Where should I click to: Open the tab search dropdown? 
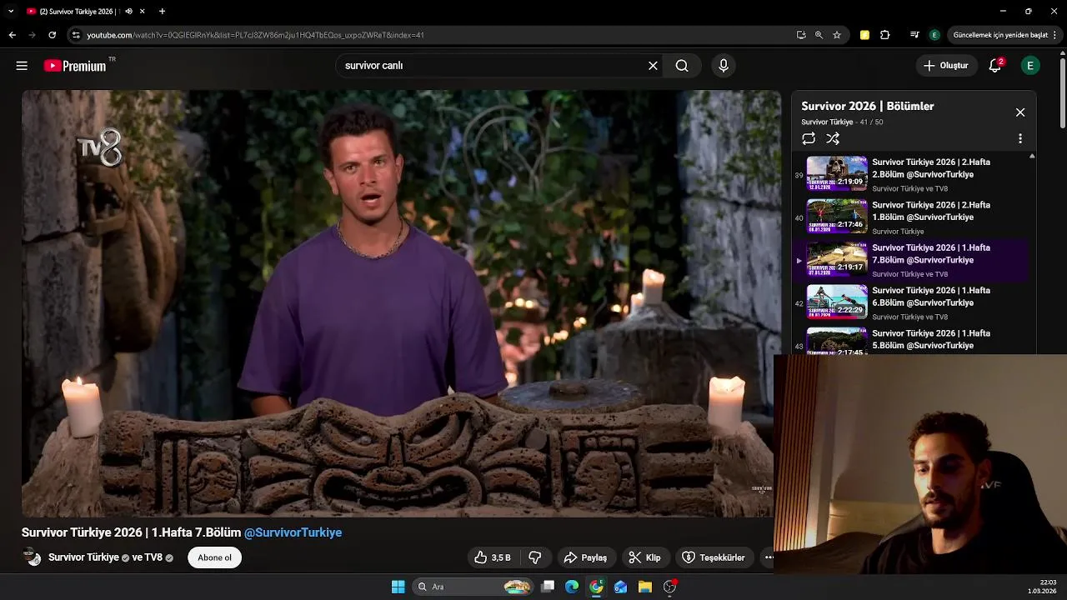coord(11,12)
